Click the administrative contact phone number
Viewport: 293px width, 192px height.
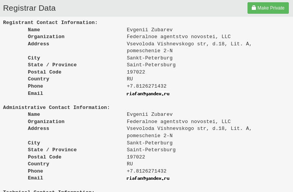coord(146,171)
